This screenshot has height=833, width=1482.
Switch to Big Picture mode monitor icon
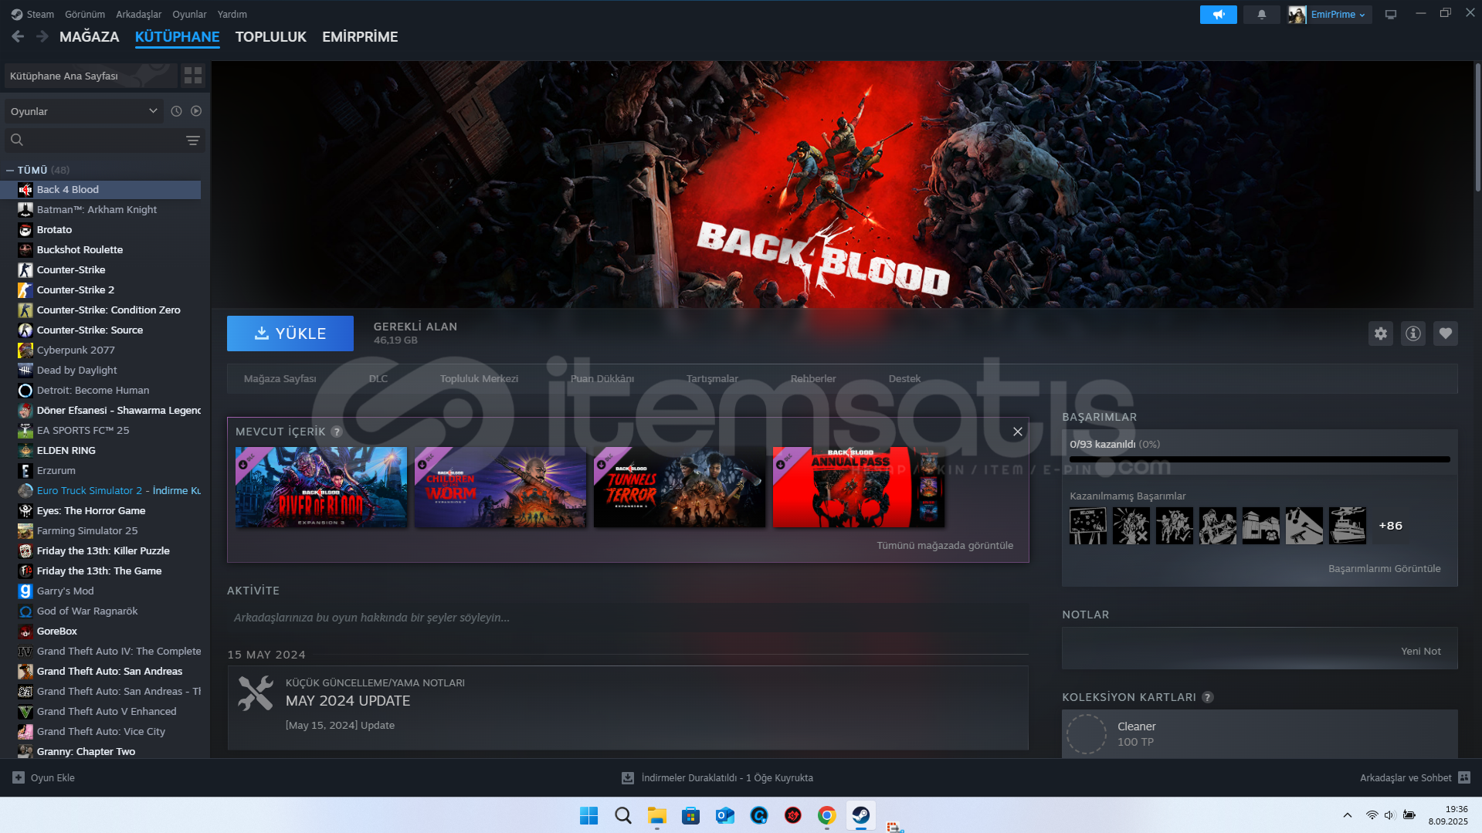(x=1390, y=15)
